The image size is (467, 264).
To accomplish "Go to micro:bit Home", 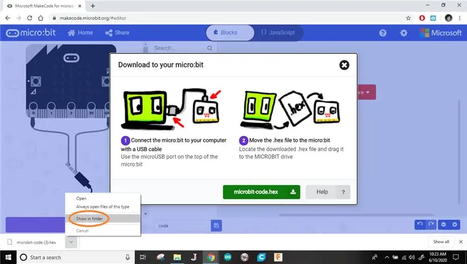I will click(81, 33).
